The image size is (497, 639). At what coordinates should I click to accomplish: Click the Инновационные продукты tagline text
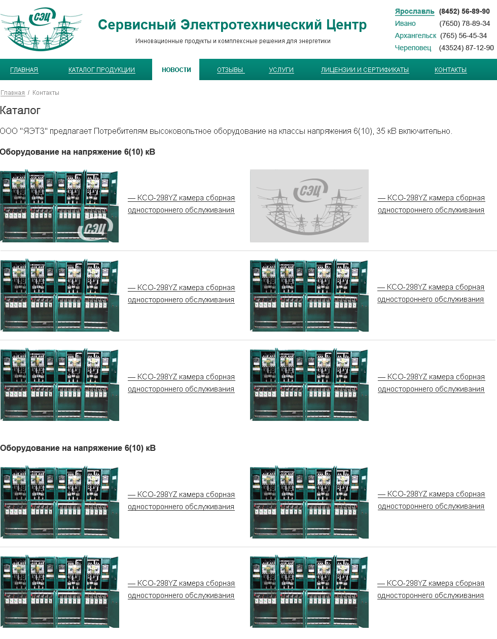pyautogui.click(x=233, y=41)
